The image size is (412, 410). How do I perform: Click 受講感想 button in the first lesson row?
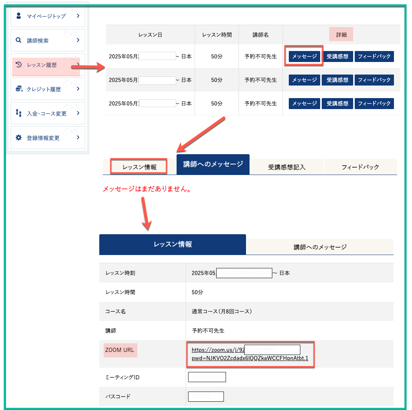(x=337, y=56)
